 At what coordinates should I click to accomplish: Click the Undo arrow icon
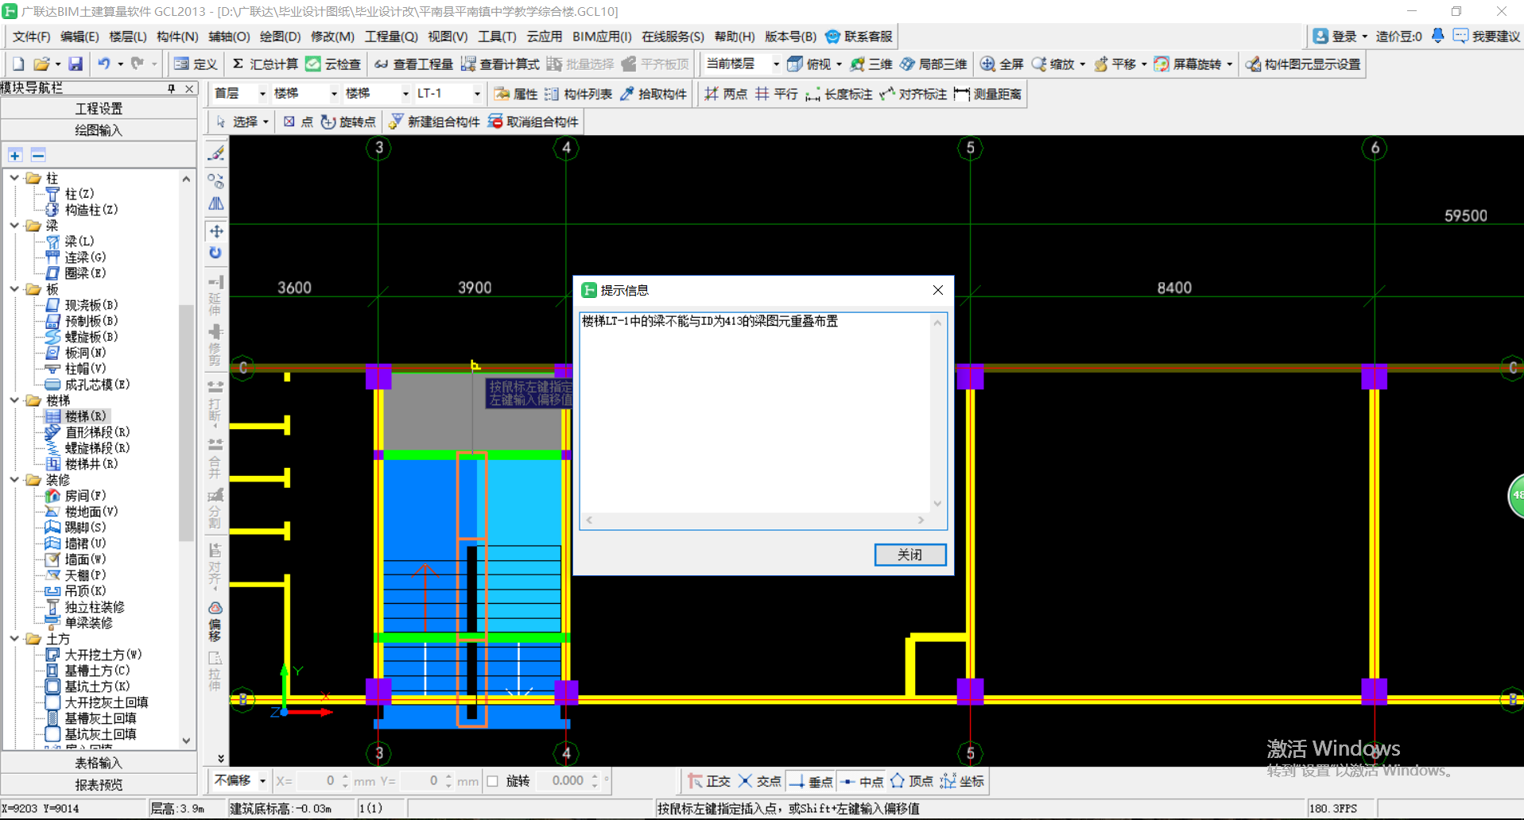click(103, 64)
